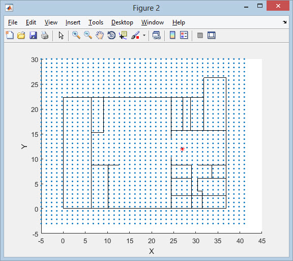This screenshot has height=261, width=293.
Task: Click the Link Plot icon
Action: click(x=156, y=35)
